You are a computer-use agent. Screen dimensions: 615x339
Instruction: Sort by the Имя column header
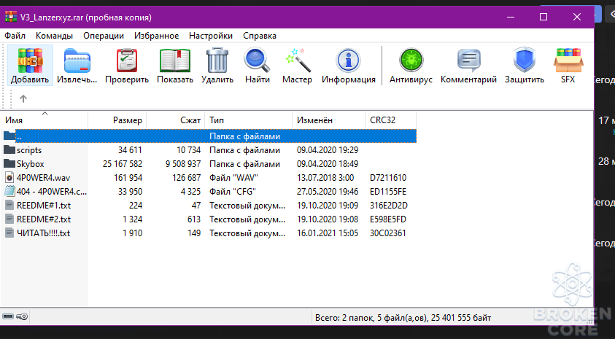click(x=45, y=120)
